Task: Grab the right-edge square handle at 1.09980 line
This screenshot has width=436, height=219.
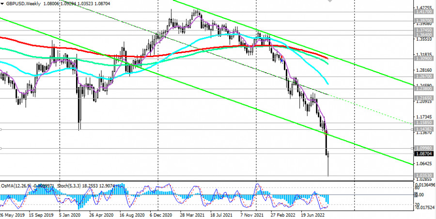Action: click(x=412, y=148)
